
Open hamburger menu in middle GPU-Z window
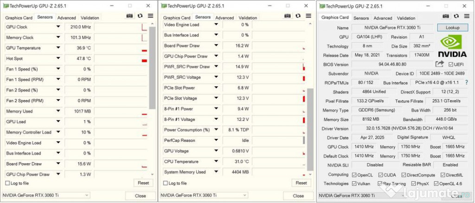click(308, 16)
